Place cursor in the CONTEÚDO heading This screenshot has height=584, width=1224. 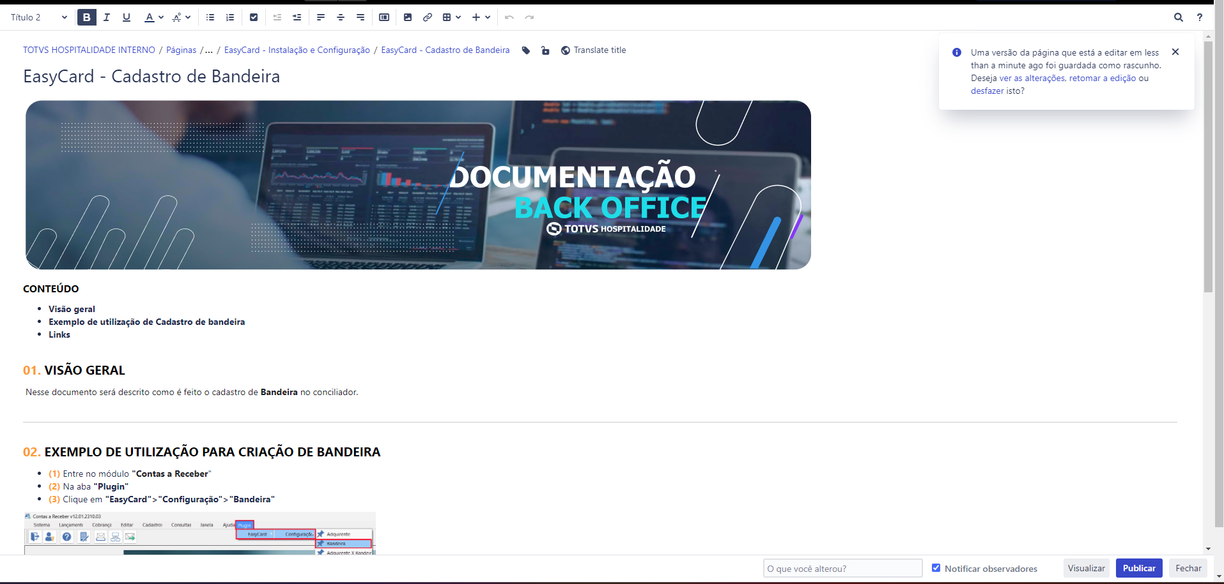point(51,288)
